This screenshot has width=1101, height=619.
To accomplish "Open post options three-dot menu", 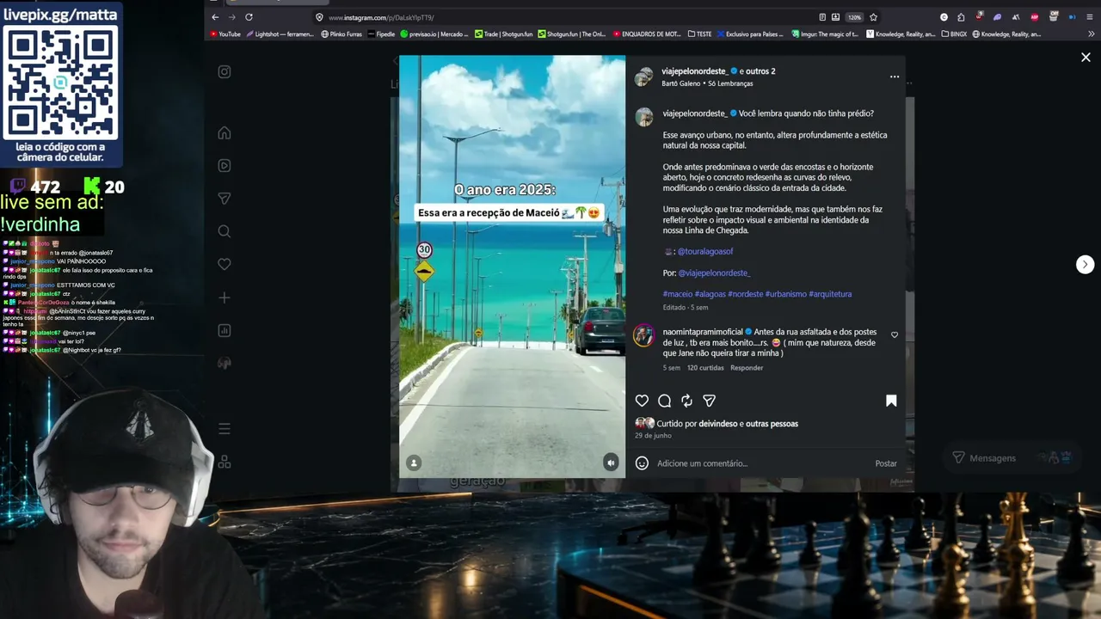I will [x=895, y=77].
